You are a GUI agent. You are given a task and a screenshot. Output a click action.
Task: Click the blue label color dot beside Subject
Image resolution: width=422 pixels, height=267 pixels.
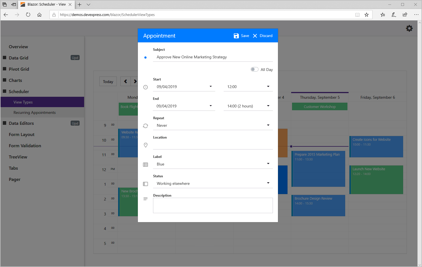click(x=145, y=57)
